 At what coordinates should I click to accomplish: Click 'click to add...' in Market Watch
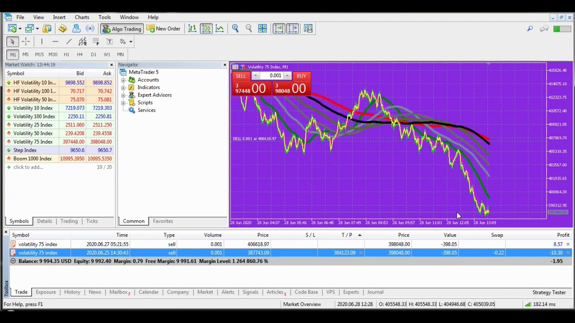pyautogui.click(x=28, y=167)
